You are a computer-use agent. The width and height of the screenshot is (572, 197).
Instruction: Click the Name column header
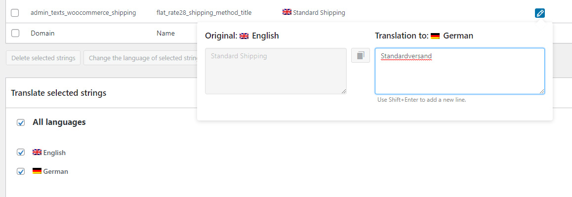click(165, 33)
